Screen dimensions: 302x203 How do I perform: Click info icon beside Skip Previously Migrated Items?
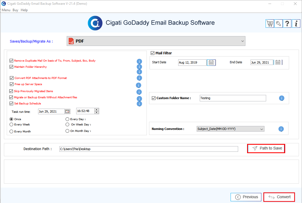(139, 92)
